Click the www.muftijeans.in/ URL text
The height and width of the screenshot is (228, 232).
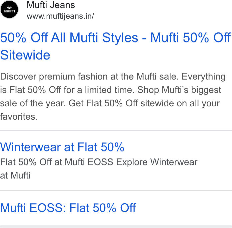click(60, 16)
